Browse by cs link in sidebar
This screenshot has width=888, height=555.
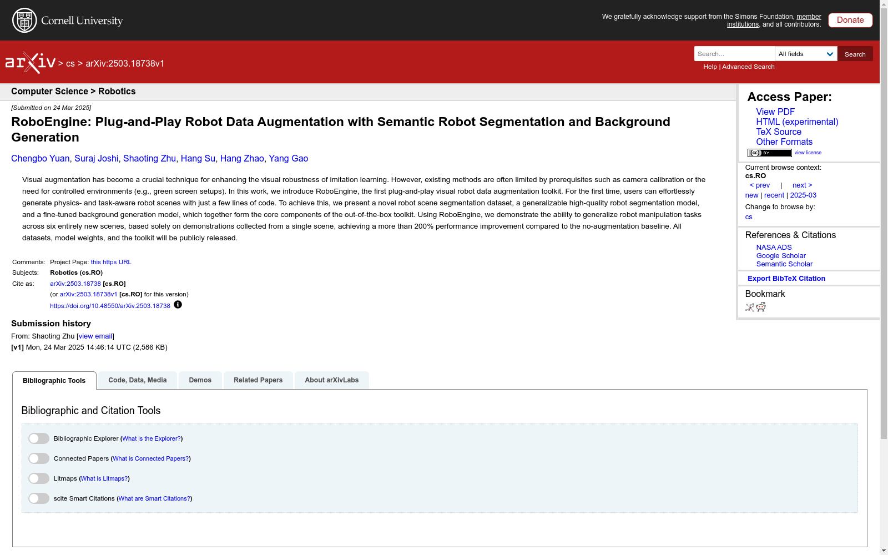pyautogui.click(x=749, y=217)
